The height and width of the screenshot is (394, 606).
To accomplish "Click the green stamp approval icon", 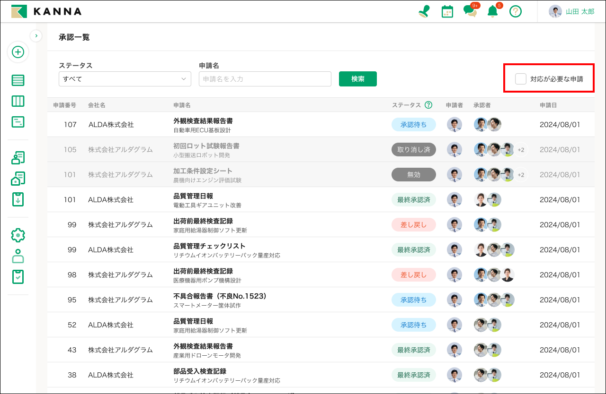I will coord(424,11).
